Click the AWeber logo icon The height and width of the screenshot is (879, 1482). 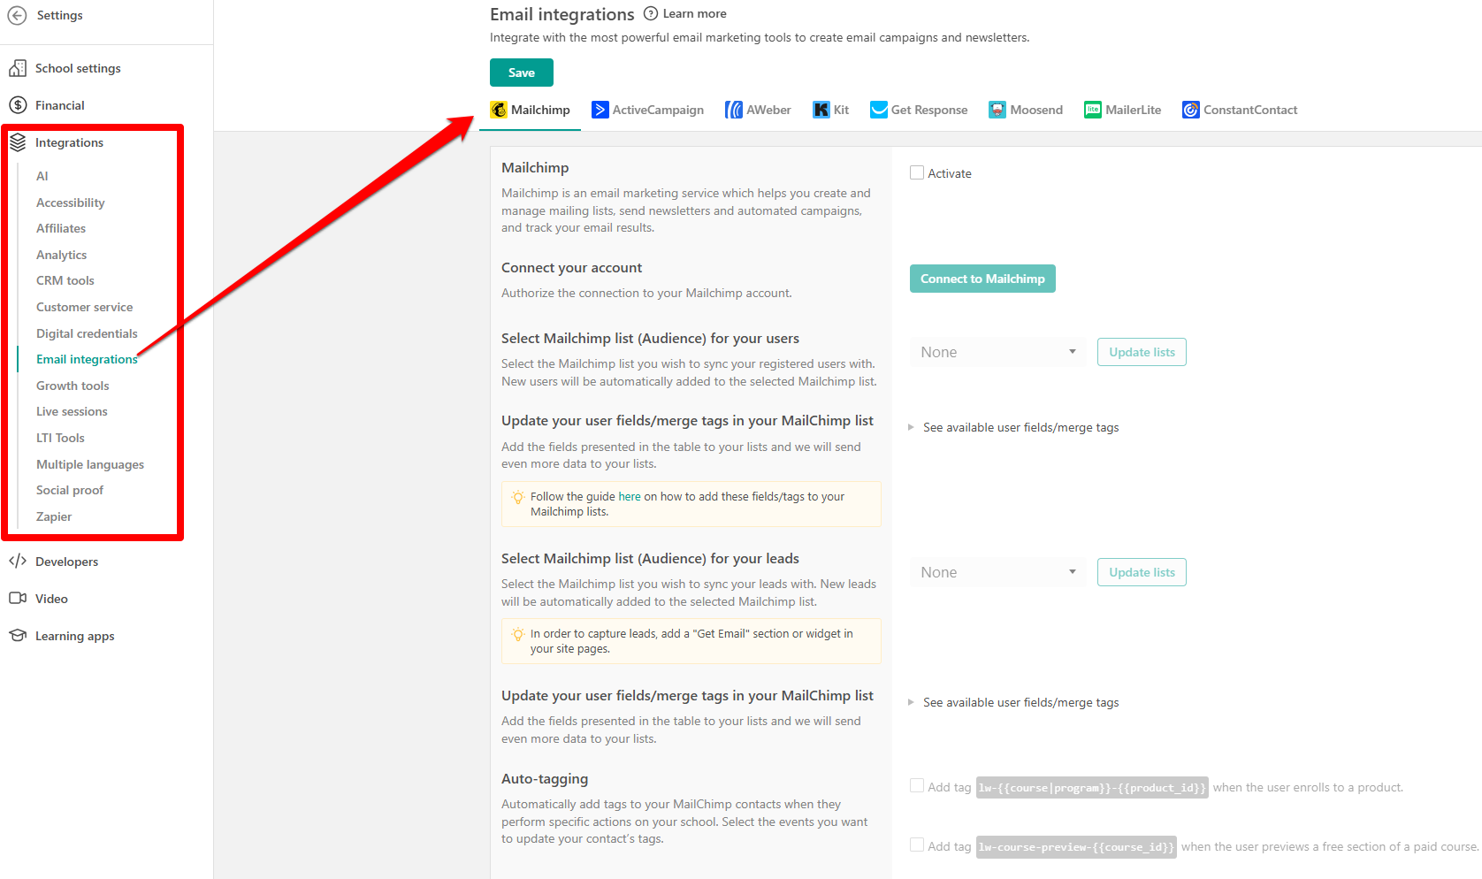734,110
